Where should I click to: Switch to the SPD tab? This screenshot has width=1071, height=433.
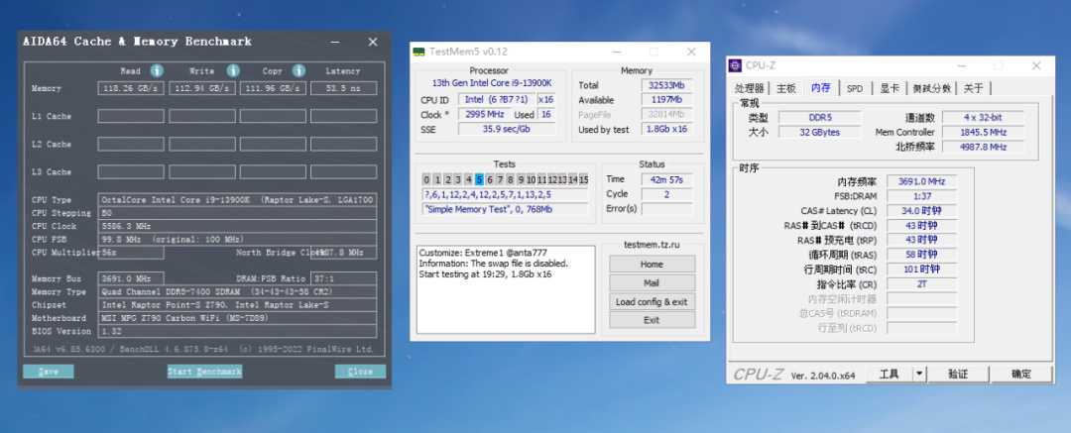click(x=854, y=88)
